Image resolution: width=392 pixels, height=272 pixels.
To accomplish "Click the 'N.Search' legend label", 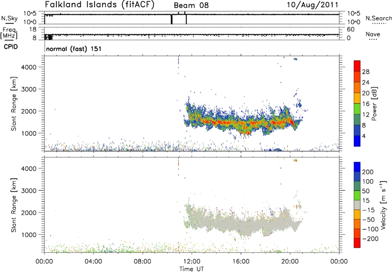I will pyautogui.click(x=379, y=18).
